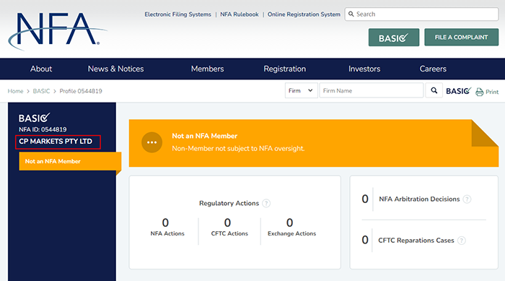Click the NFA Arbitration Decisions label

point(419,199)
